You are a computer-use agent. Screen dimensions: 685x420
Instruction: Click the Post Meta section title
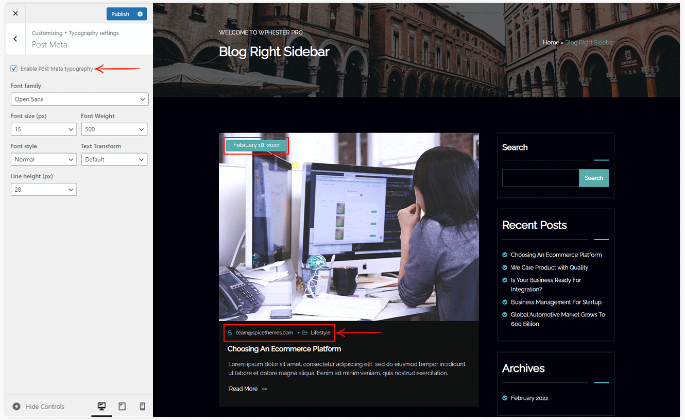[49, 45]
